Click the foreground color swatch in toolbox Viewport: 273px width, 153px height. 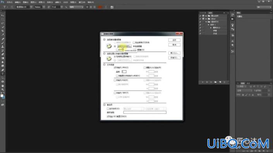coord(2,96)
